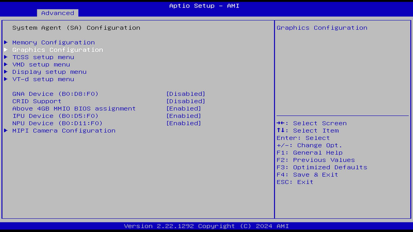Click the Graphics Configuration help text

click(x=322, y=28)
